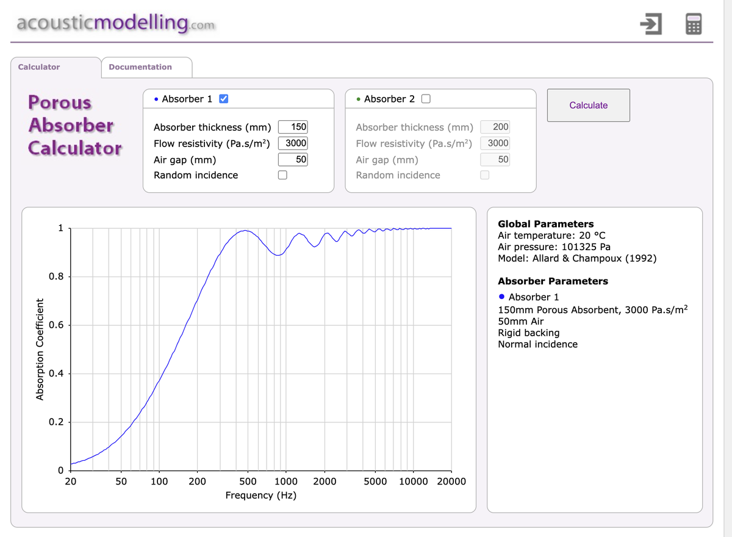Open the calculator icon in header
732x537 pixels.
pyautogui.click(x=693, y=24)
